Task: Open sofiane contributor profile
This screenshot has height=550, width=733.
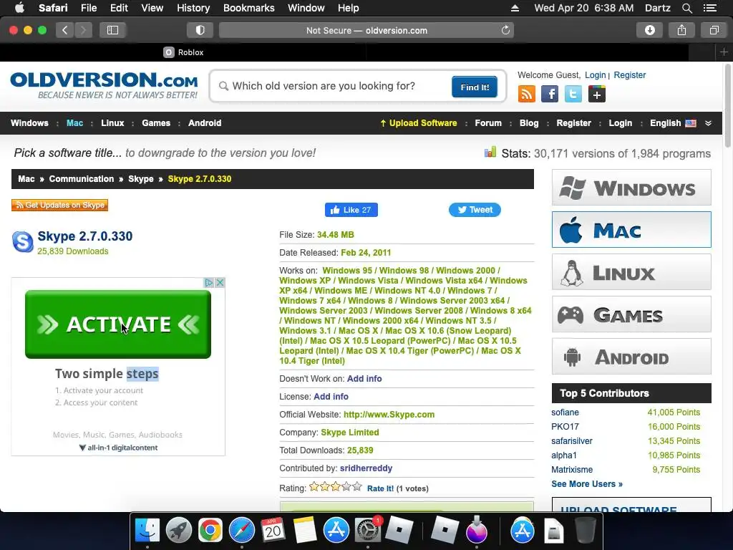Action: 565,412
